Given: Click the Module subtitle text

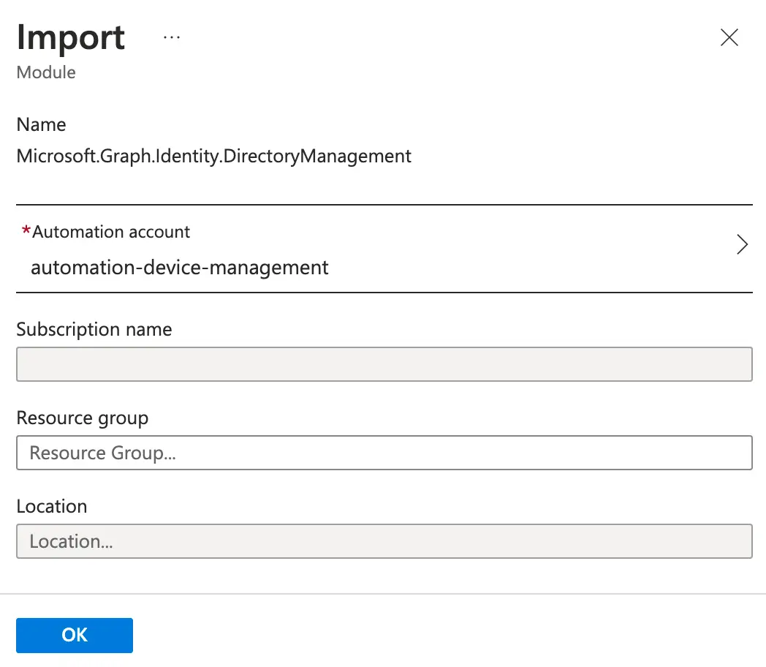Looking at the screenshot, I should click(46, 72).
